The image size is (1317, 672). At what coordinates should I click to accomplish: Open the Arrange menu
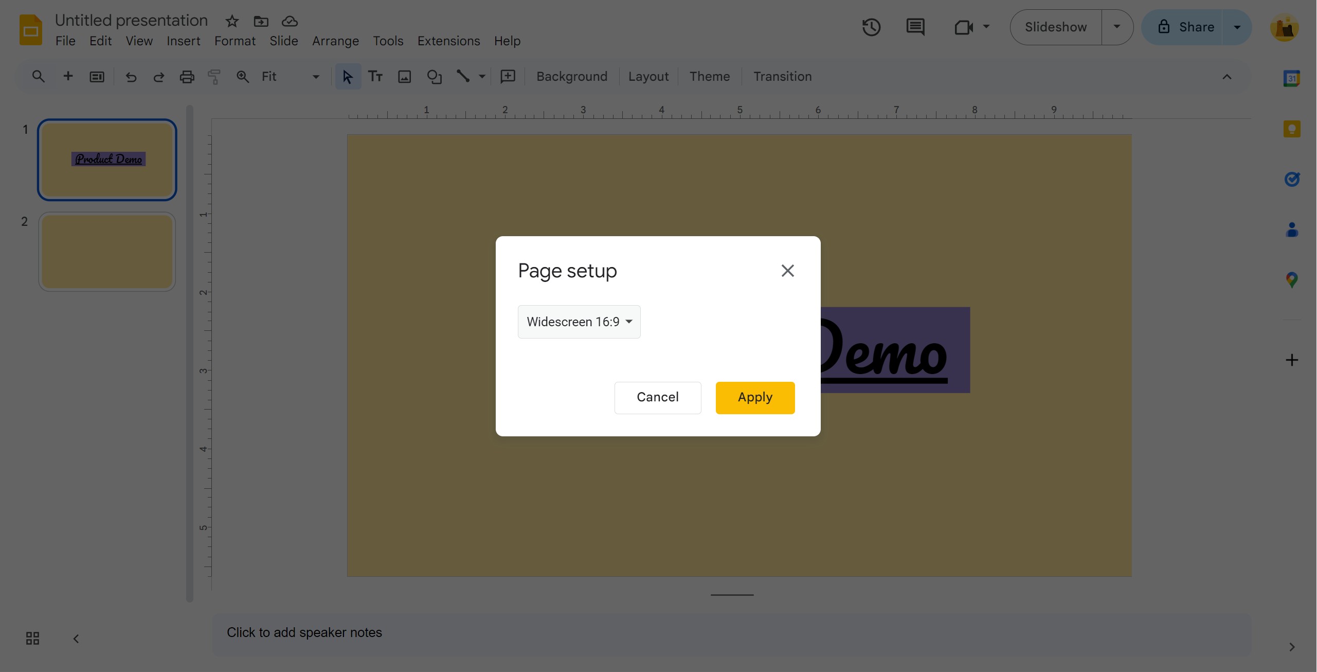tap(335, 41)
